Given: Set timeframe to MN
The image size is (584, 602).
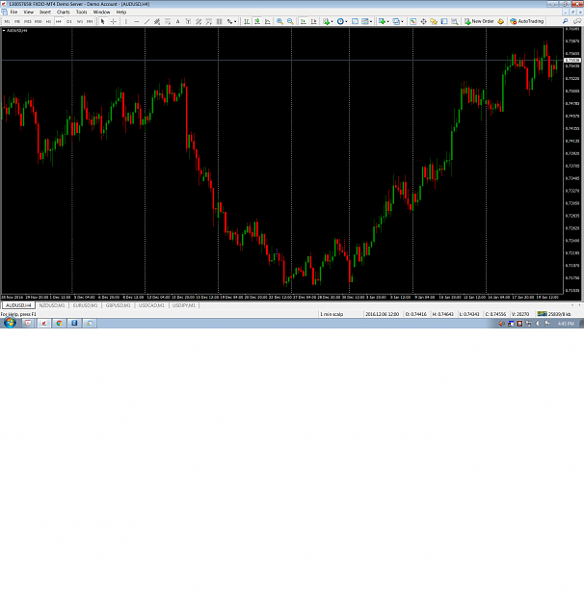Looking at the screenshot, I should (x=90, y=21).
